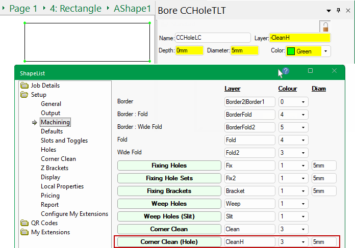Screen dimensions: 355x248
Task: Click the help question mark icon
Action: 286,71
